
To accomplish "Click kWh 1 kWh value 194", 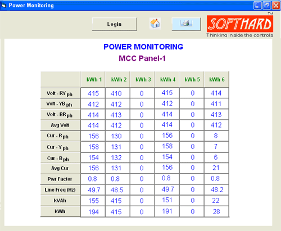I will pyautogui.click(x=93, y=212).
